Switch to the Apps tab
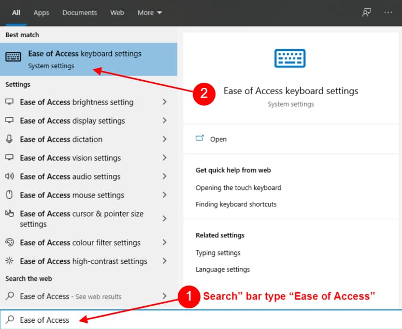Viewport: 402px width, 329px height. pos(41,12)
